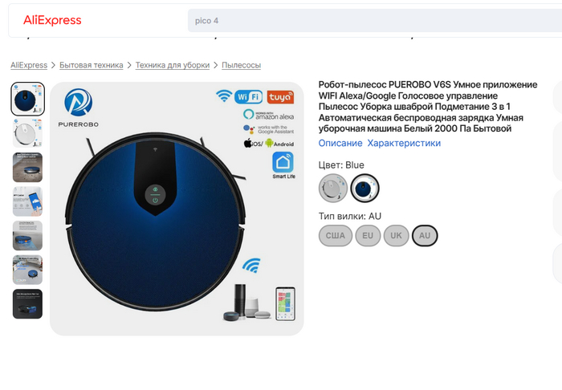Show the white robot vacuum thumbnail image
Screen dimensions: 562x390
pyautogui.click(x=27, y=133)
